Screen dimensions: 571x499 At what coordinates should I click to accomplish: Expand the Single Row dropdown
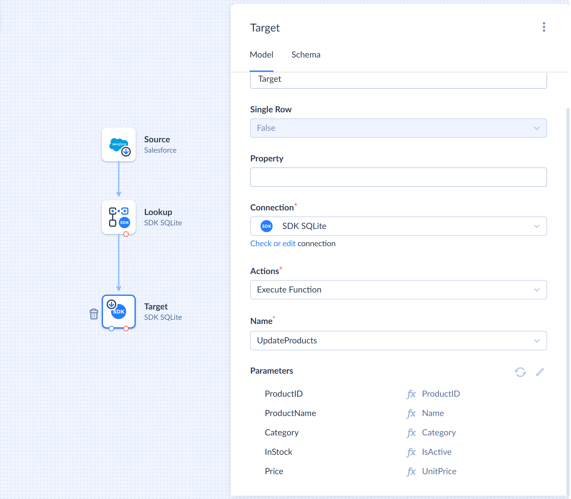398,128
